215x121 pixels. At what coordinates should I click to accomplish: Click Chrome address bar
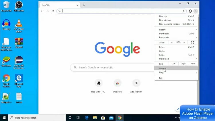tap(121, 11)
